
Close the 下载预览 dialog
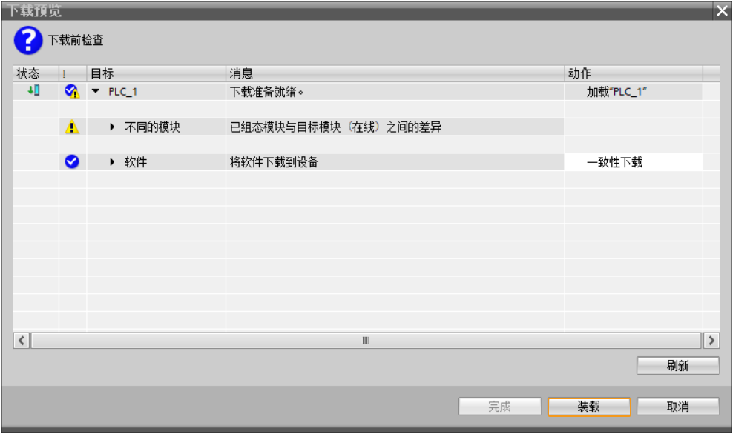[723, 9]
